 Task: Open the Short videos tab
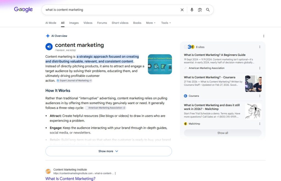[x=120, y=23]
